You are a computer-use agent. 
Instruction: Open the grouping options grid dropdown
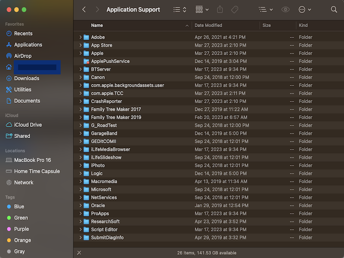[x=202, y=9]
